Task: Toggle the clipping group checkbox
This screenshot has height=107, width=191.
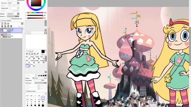Action: coord(11,19)
